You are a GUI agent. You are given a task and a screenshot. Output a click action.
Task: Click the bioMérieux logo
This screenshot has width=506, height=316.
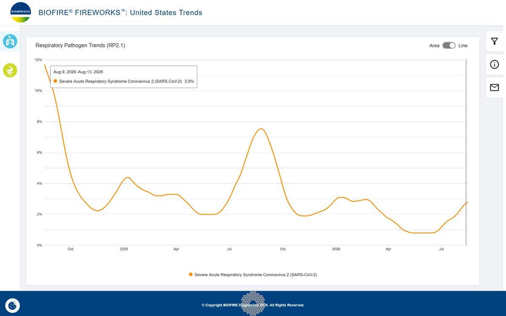pyautogui.click(x=21, y=12)
